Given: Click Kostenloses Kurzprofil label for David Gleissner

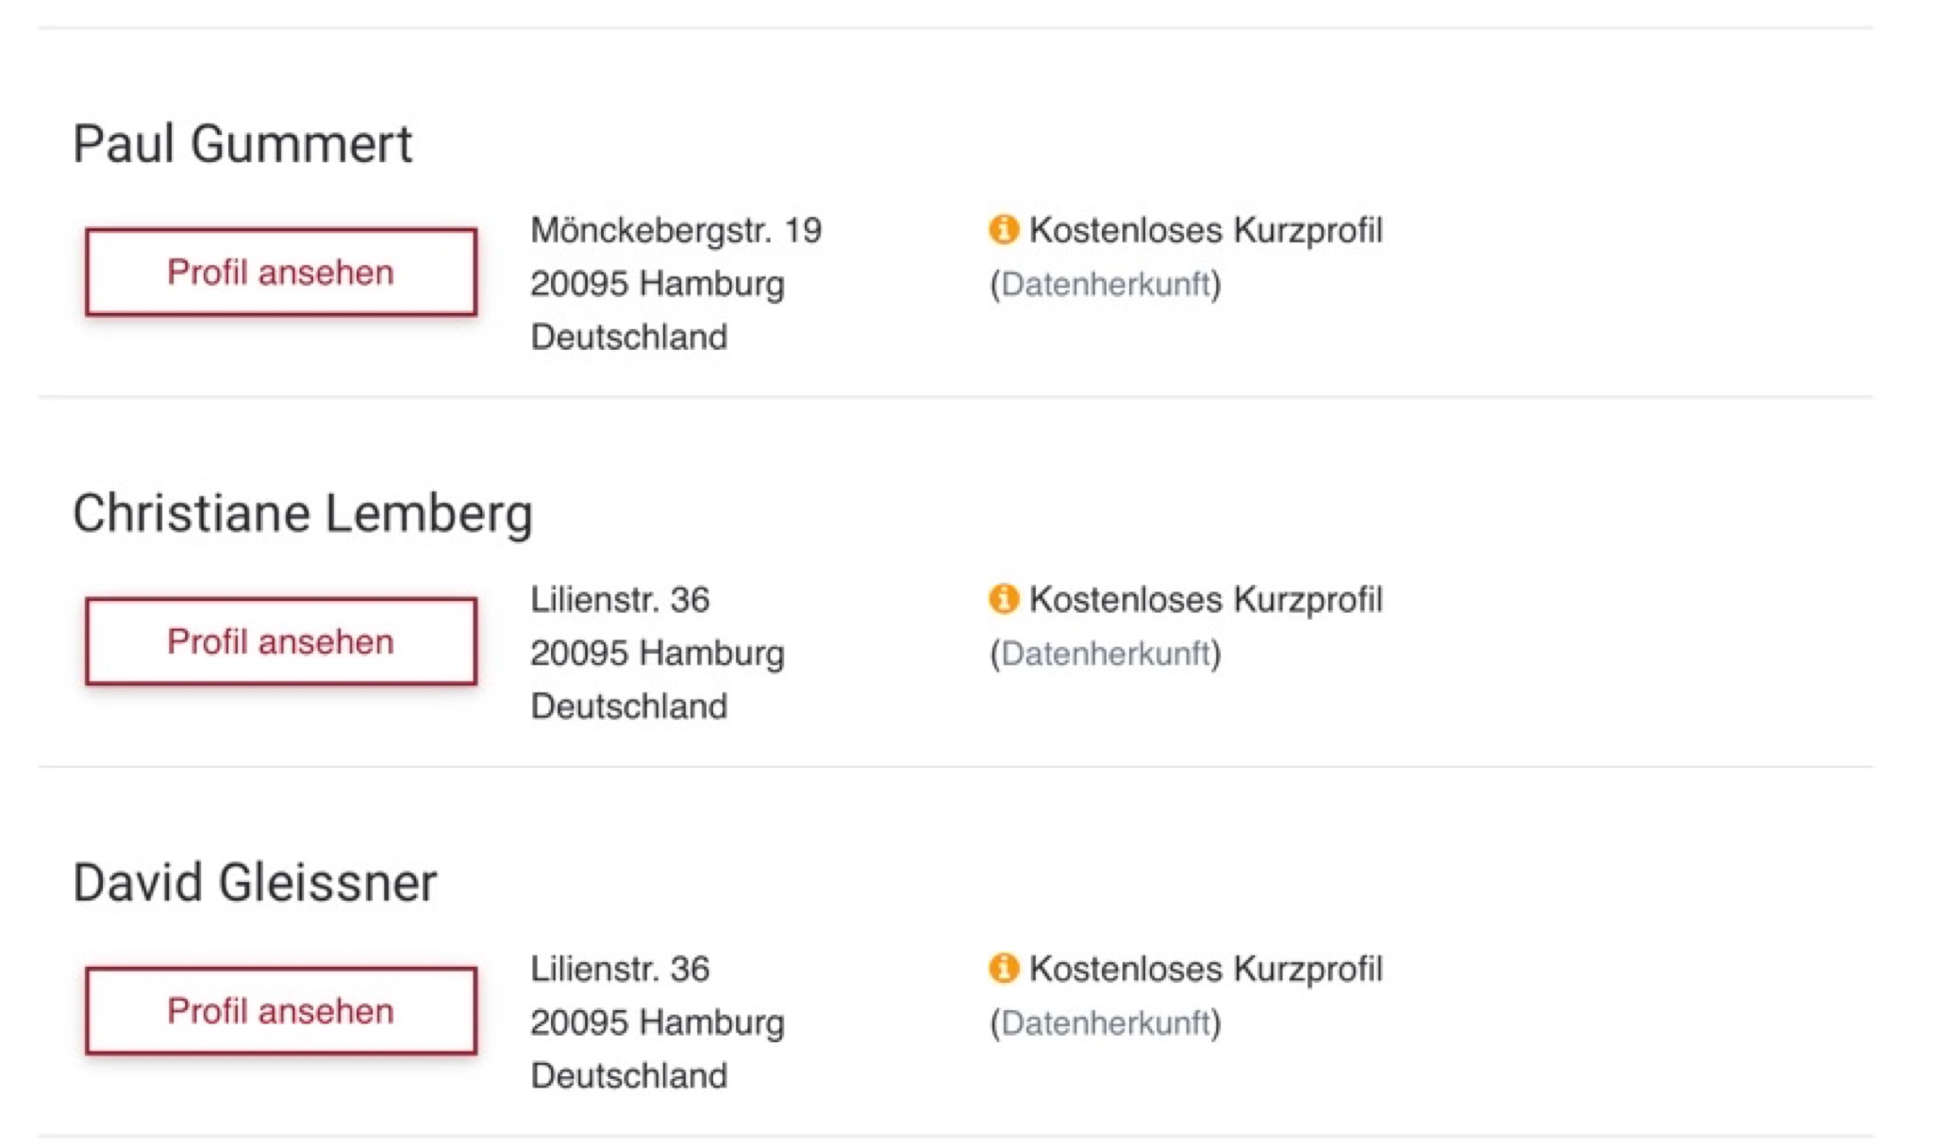Looking at the screenshot, I should [x=1205, y=969].
